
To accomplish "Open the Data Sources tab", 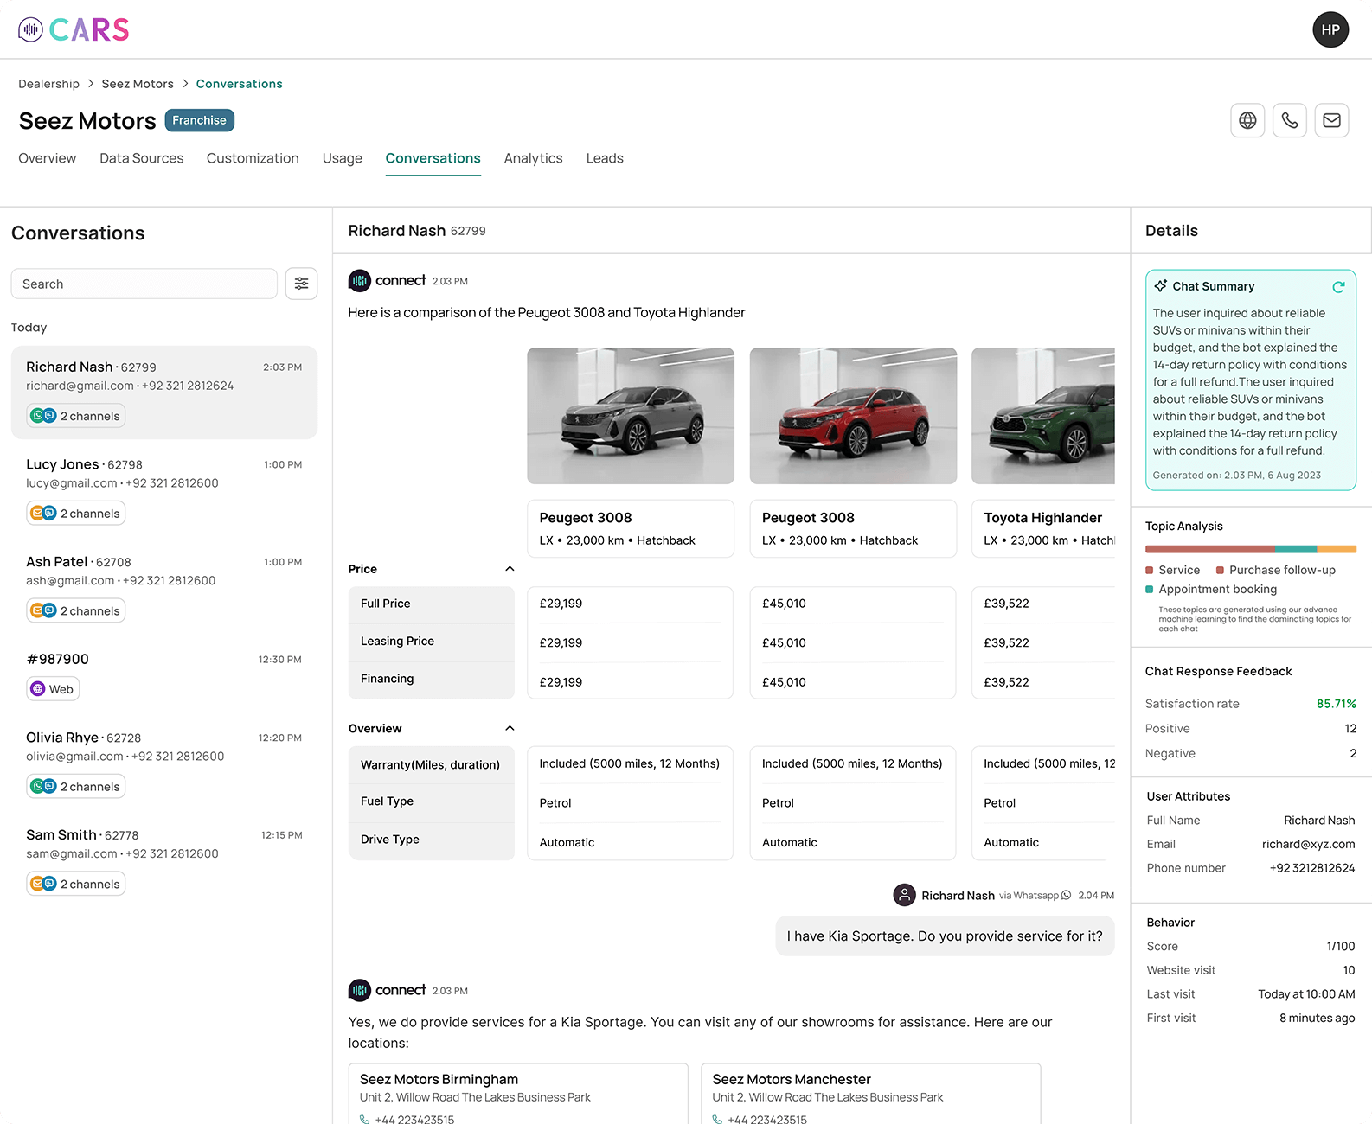I will pyautogui.click(x=142, y=158).
